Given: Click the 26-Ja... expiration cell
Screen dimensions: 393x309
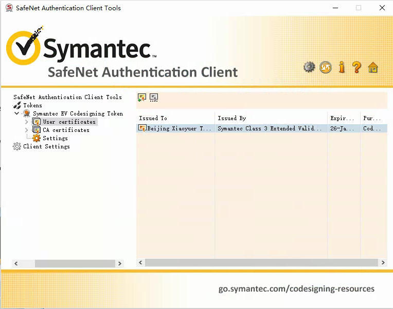Looking at the screenshot, I should tap(344, 128).
